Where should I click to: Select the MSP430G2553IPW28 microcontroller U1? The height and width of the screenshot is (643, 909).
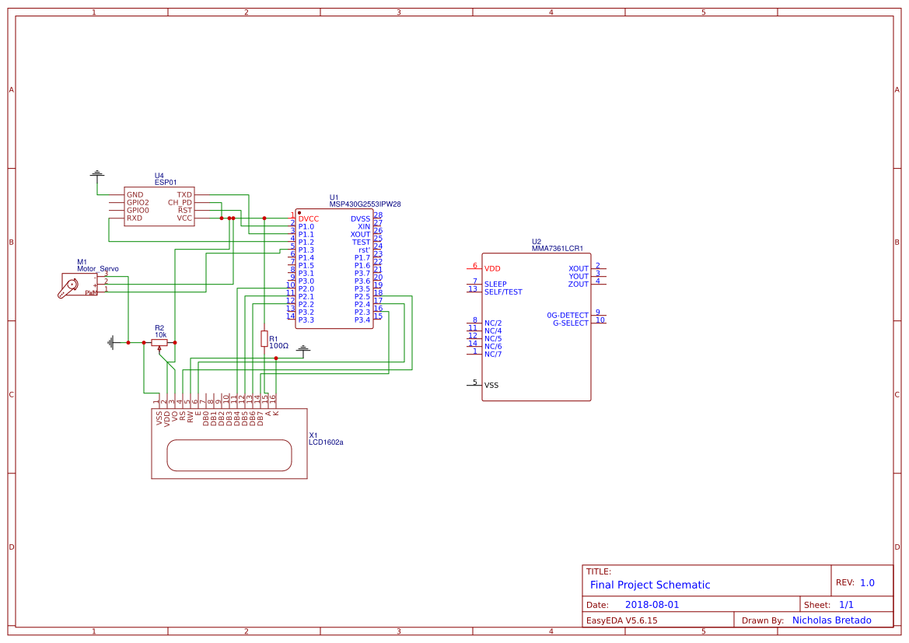tap(334, 268)
